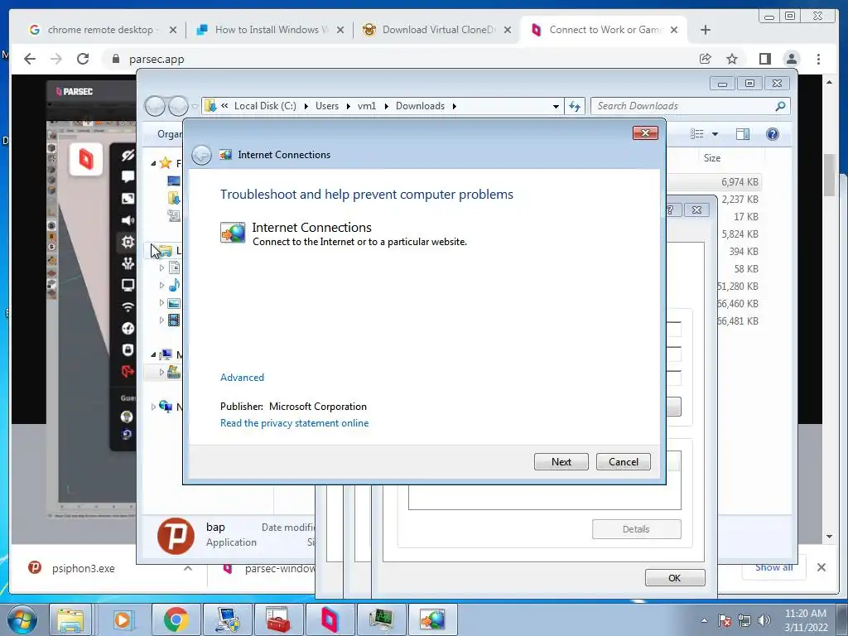Expand the Pictures library node
Viewport: 848px width, 636px height.
[x=161, y=303]
